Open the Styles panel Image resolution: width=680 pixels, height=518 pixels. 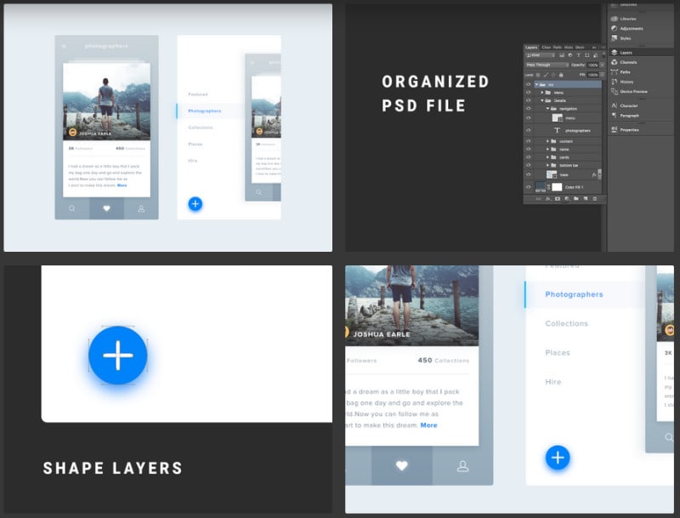[x=621, y=38]
